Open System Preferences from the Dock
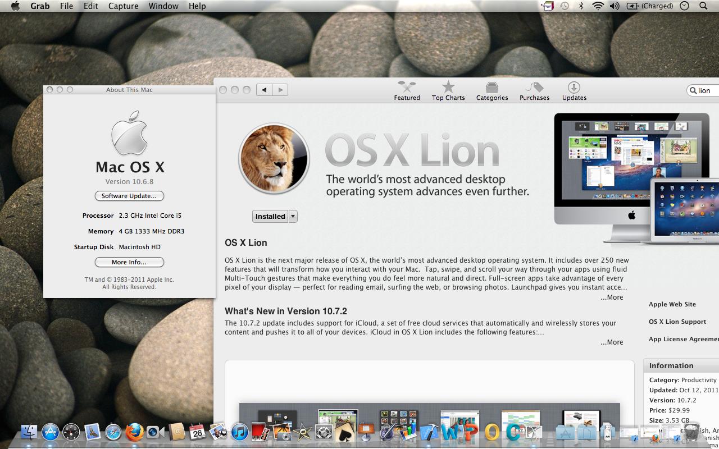The image size is (719, 449). click(324, 432)
